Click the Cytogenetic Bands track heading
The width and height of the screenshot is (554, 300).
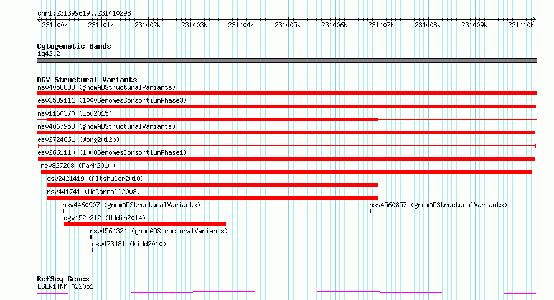pyautogui.click(x=74, y=46)
